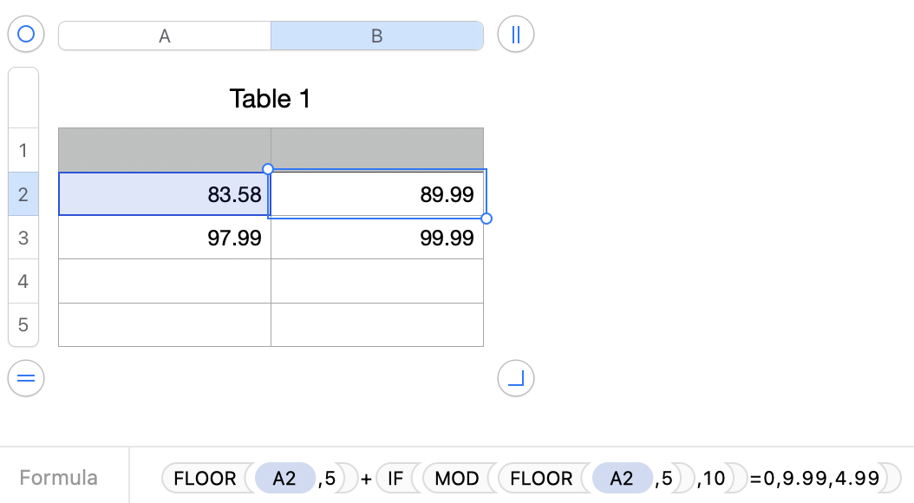
Task: Click the first FLOOR function token
Action: point(205,478)
